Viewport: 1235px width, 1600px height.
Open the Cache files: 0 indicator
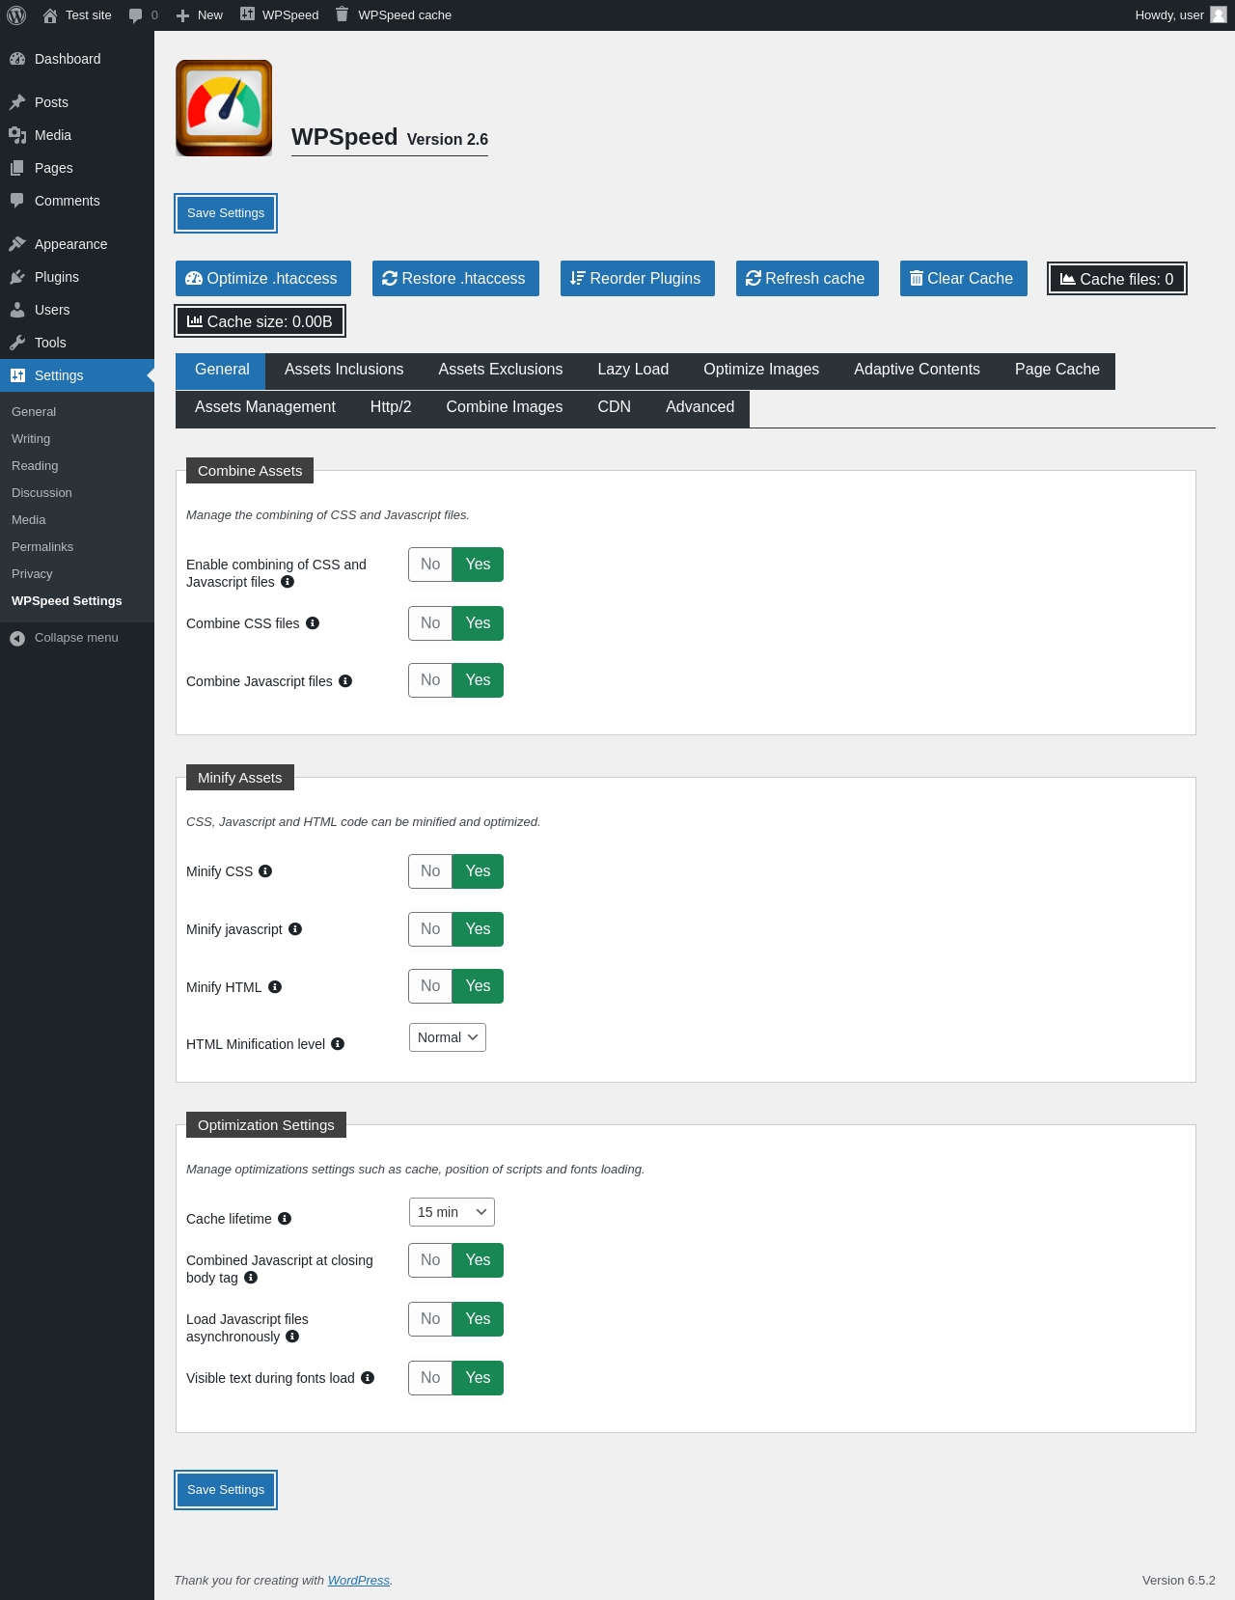point(1117,279)
